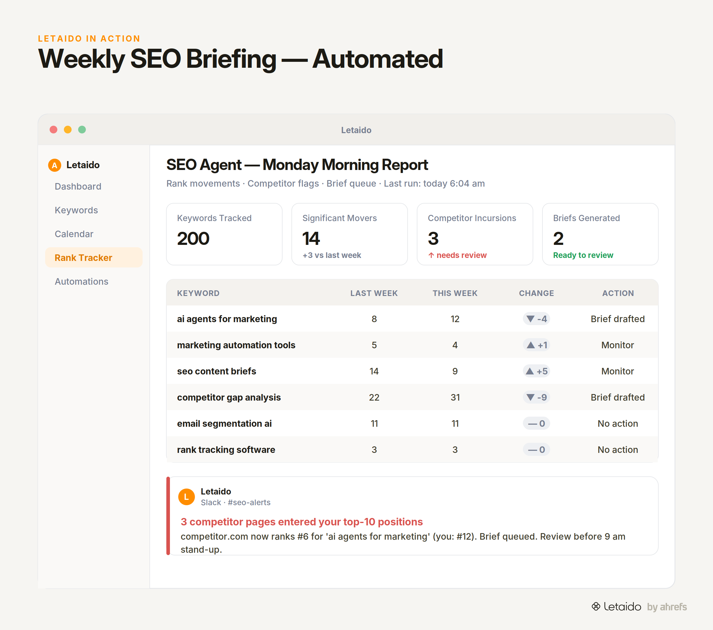
Task: Select the 'ai agents for marketing' keyword
Action: pos(227,319)
